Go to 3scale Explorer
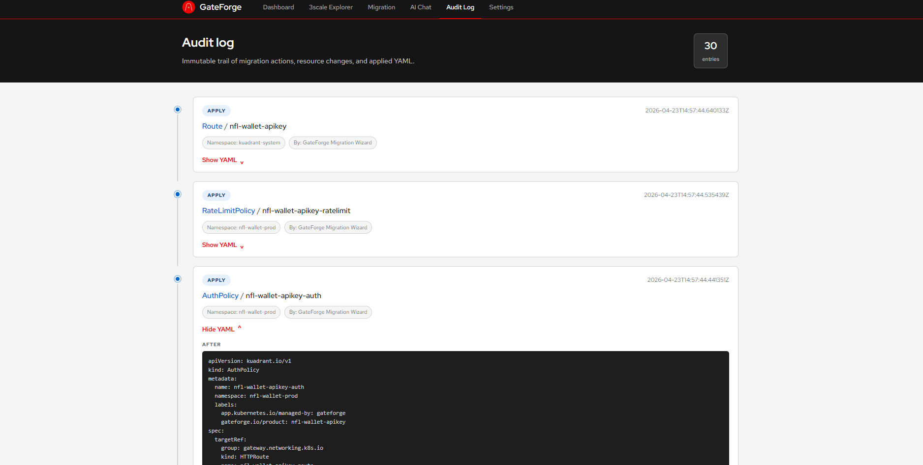Image resolution: width=923 pixels, height=465 pixels. pos(331,7)
